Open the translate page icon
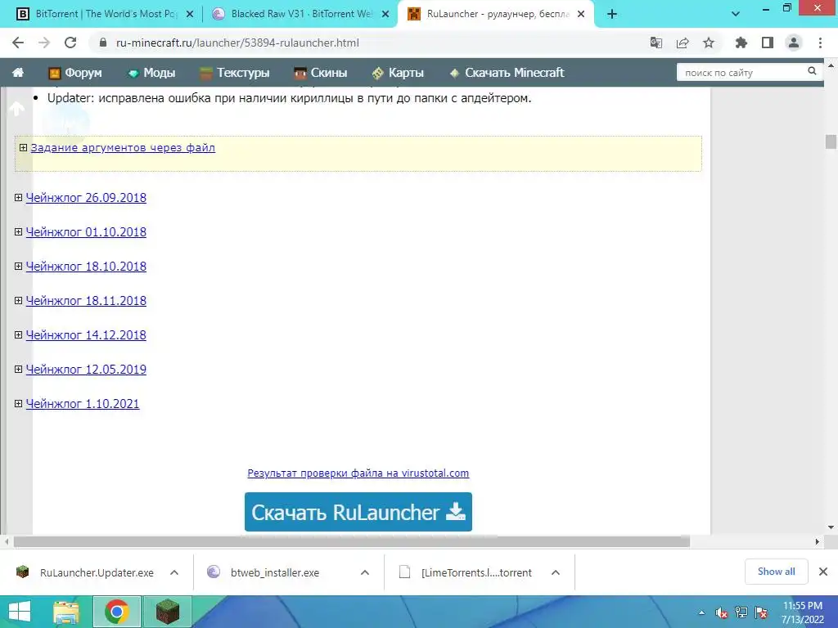 click(656, 43)
